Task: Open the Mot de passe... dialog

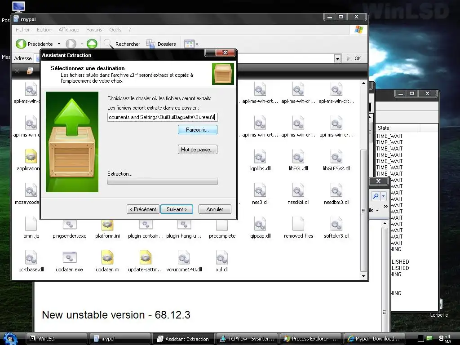Action: [x=198, y=149]
